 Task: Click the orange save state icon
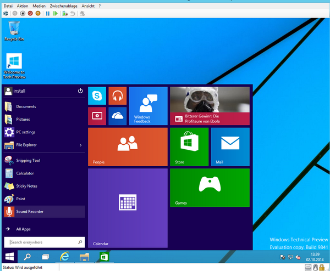[x=38, y=13]
